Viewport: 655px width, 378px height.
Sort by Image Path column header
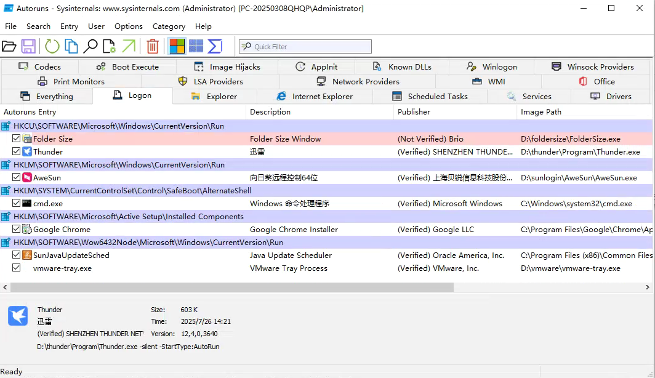[x=585, y=112]
